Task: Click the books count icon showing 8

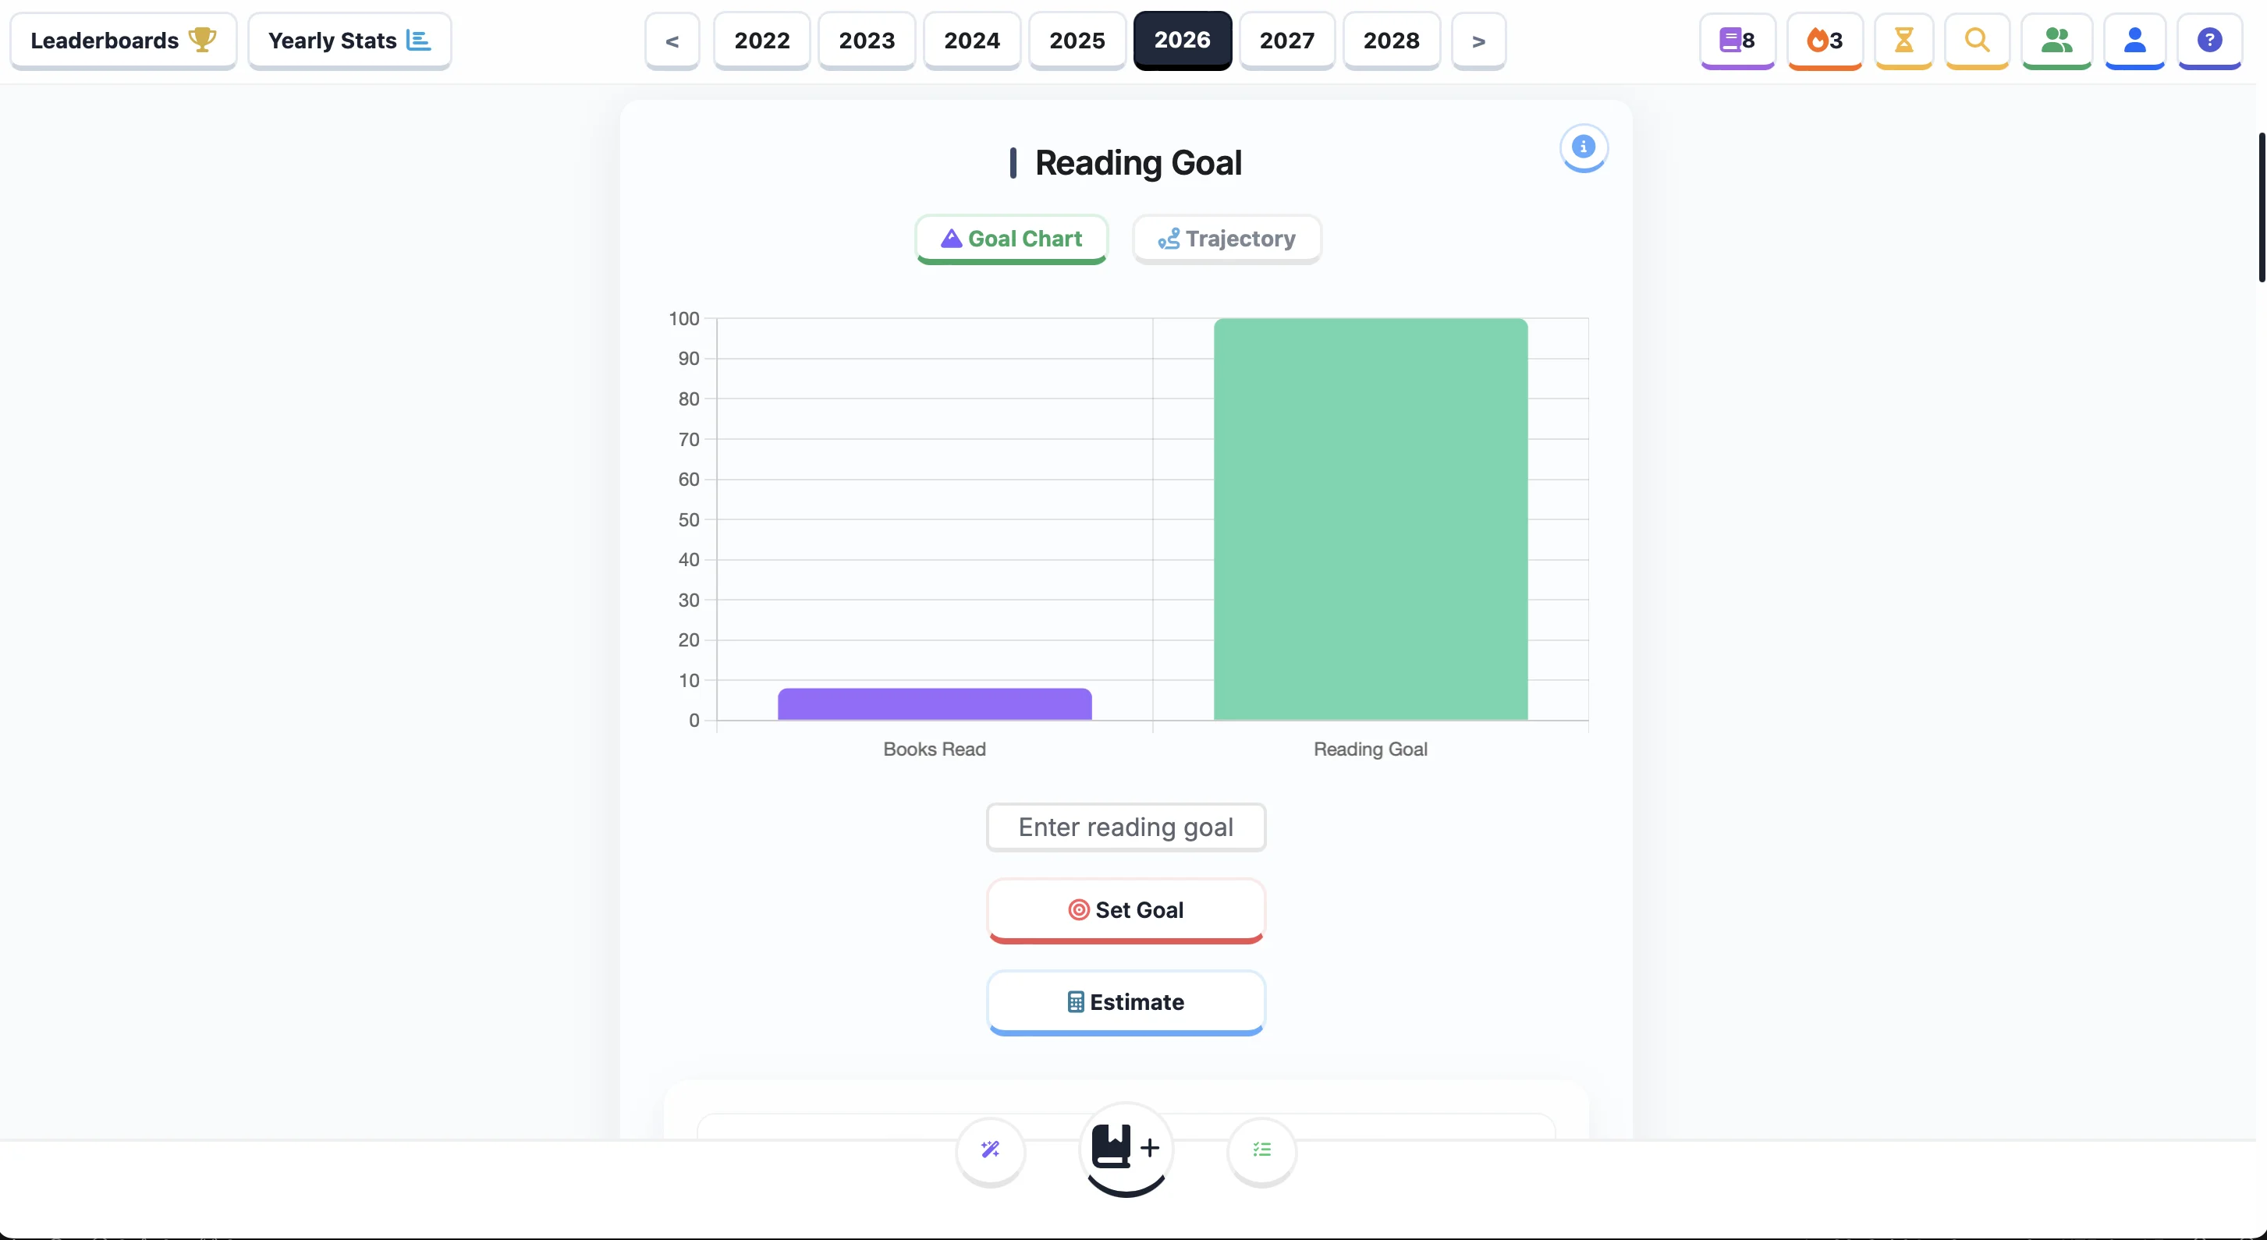Action: pos(1737,41)
